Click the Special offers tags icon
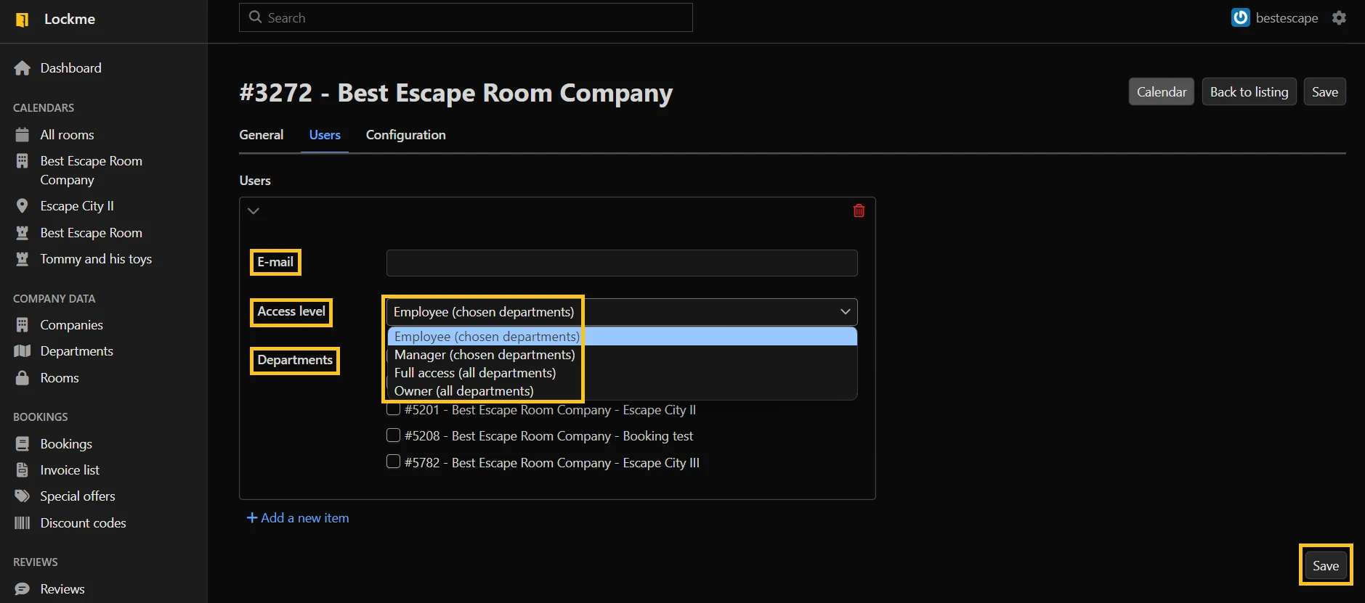Viewport: 1365px width, 603px height. (x=23, y=496)
